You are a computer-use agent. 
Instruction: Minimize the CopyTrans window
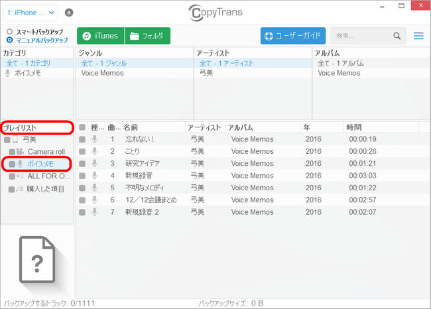coord(382,6)
